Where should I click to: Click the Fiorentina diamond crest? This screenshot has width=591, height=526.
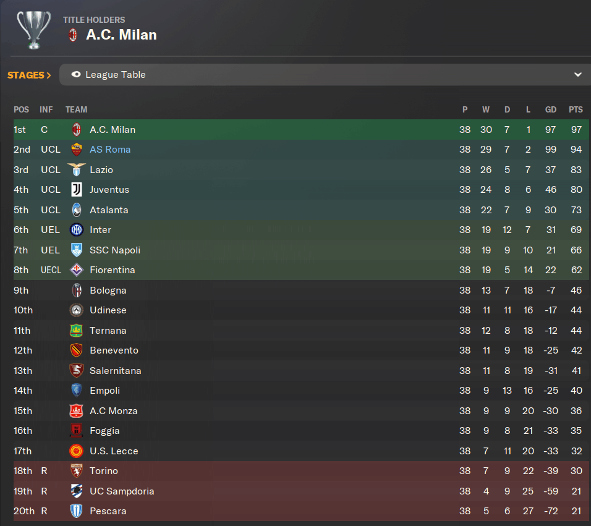tap(77, 269)
